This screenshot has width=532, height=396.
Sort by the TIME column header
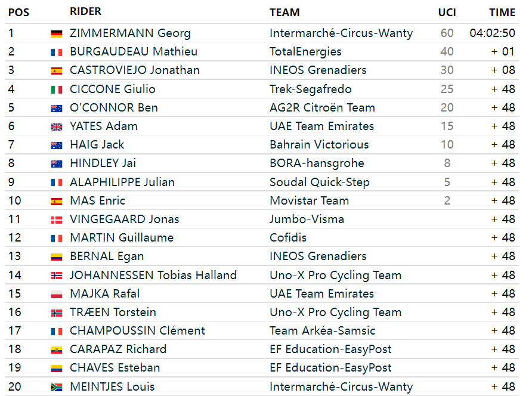(x=502, y=13)
